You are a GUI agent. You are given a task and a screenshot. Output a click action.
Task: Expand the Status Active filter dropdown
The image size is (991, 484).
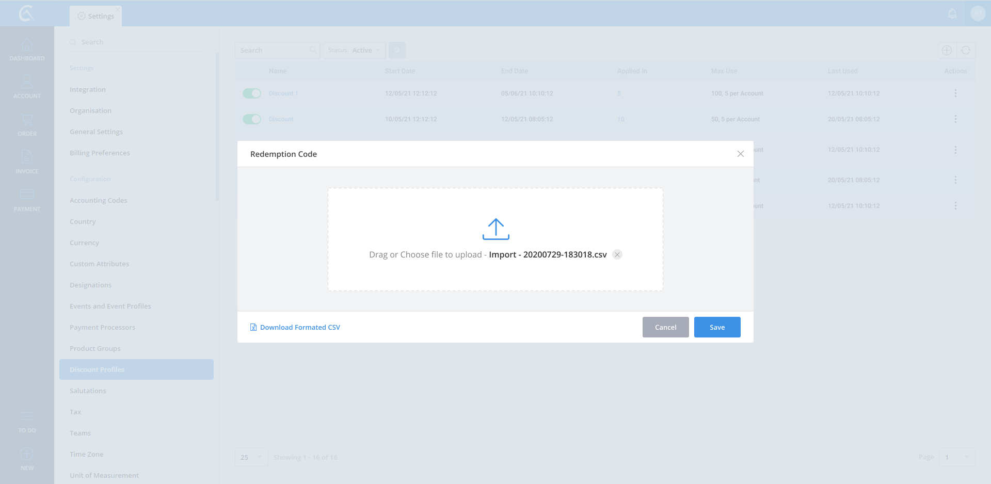pos(354,50)
